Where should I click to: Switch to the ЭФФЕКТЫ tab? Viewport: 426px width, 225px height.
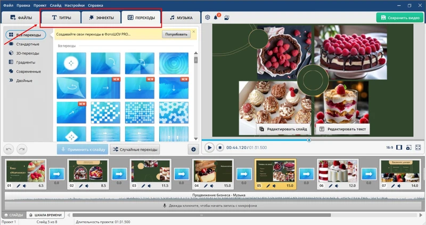coord(101,18)
